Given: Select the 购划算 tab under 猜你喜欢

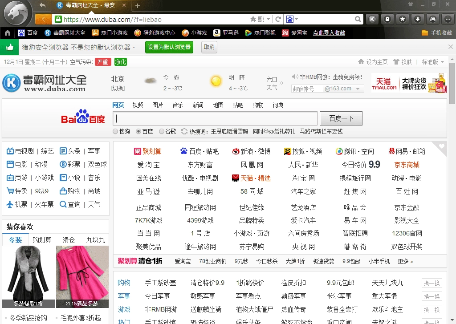Looking at the screenshot, I should click(42, 240).
